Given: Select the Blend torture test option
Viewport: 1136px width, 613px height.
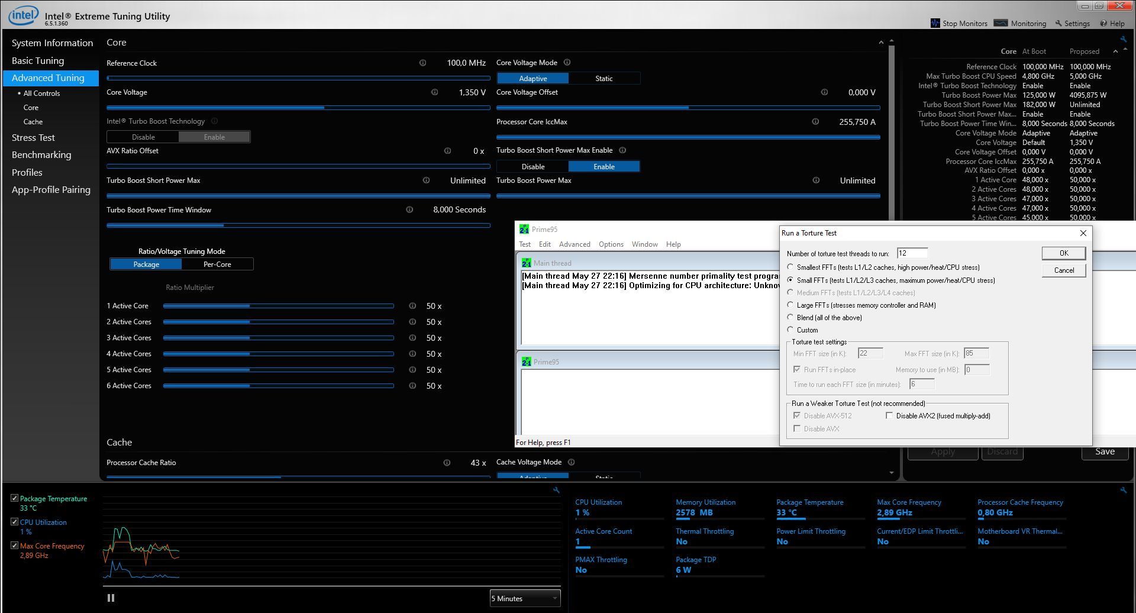Looking at the screenshot, I should tap(790, 317).
